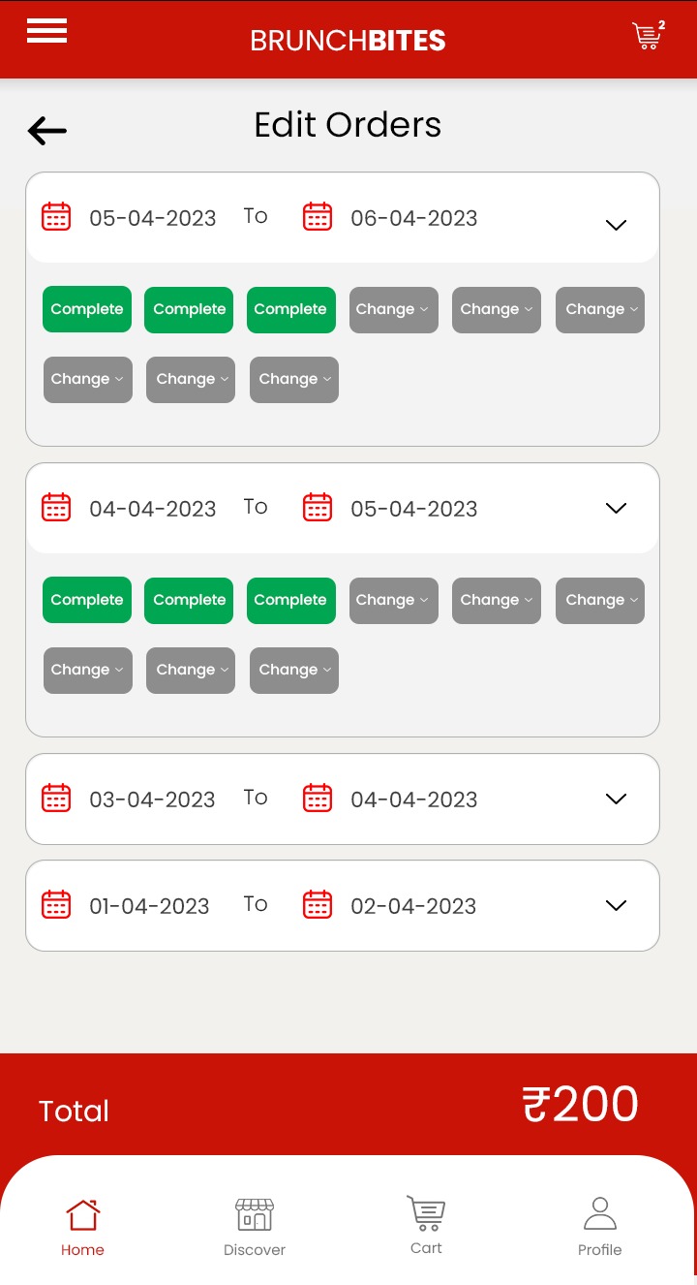Open the shopping cart in header

point(647,36)
